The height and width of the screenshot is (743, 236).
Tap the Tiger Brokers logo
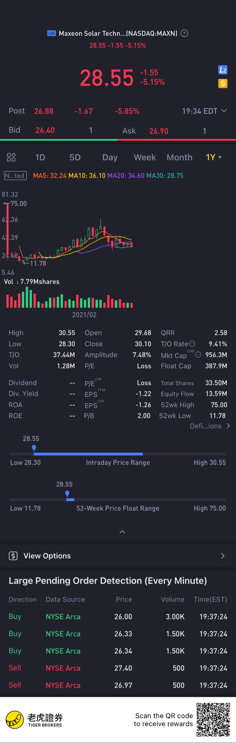coord(15,720)
